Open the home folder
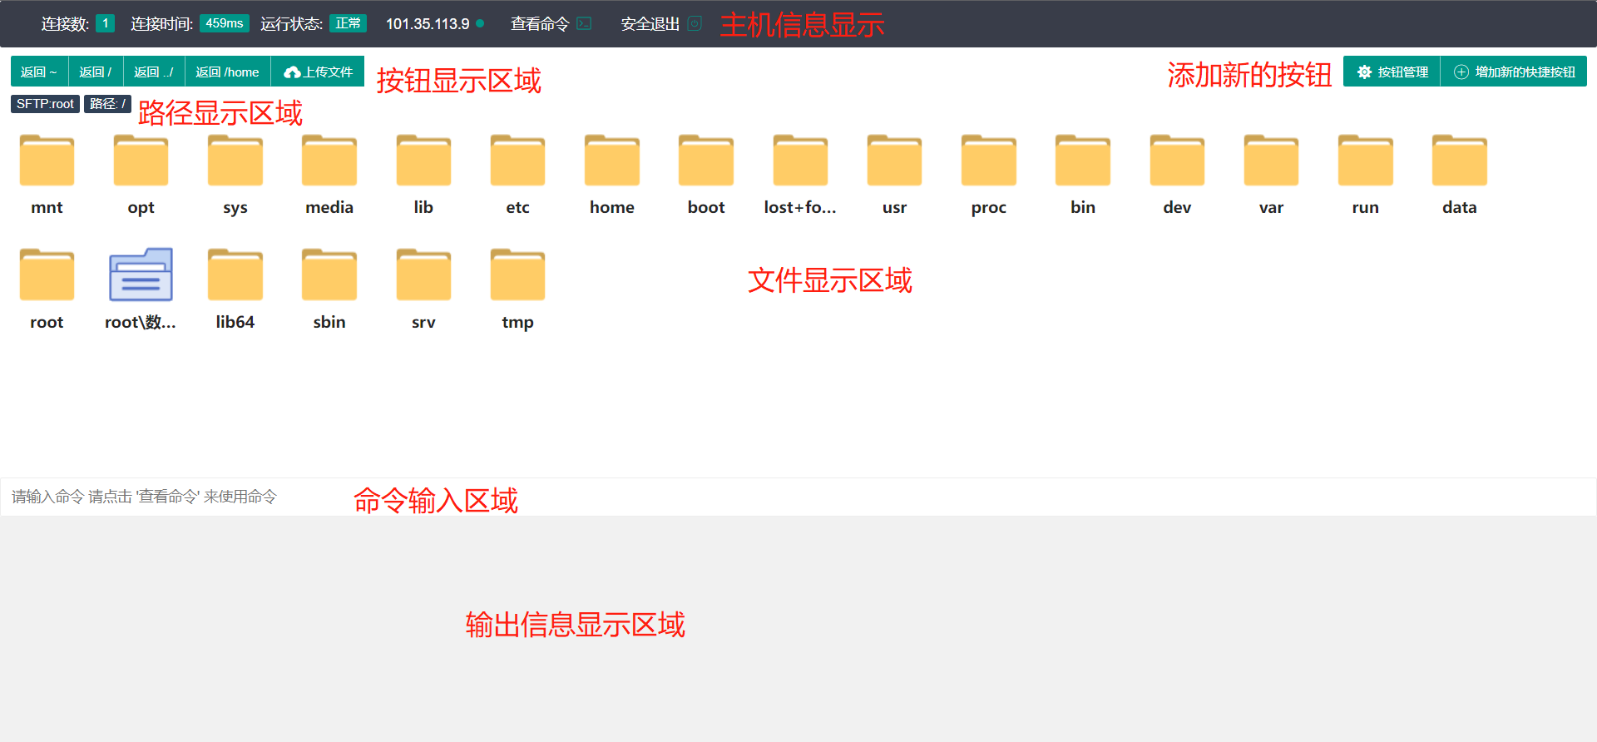This screenshot has width=1597, height=742. (612, 161)
